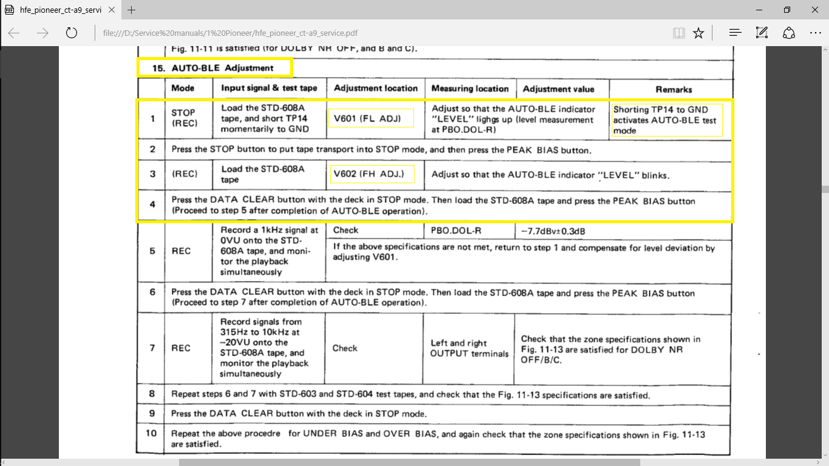Screen dimensions: 829x466
Task: Go back to the previous page
Action: [x=14, y=33]
